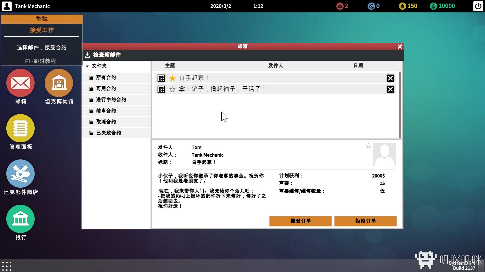Screen dimensions: 485x272
Task: Click the sender name Tom
Action: point(196,147)
